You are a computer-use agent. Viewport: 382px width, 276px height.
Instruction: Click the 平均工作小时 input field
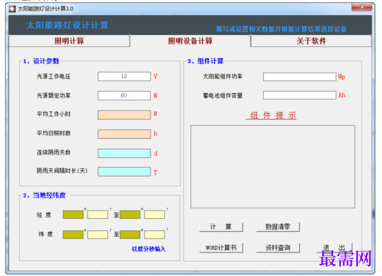click(x=124, y=115)
